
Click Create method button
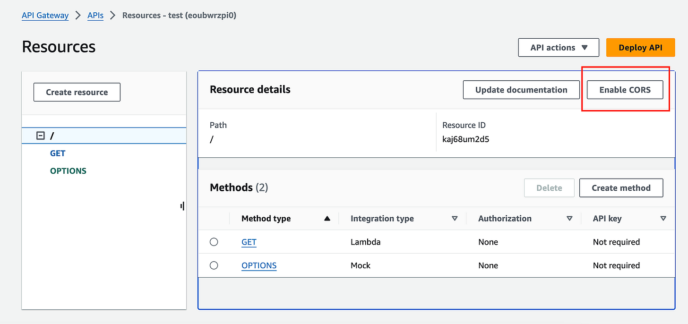click(x=621, y=188)
